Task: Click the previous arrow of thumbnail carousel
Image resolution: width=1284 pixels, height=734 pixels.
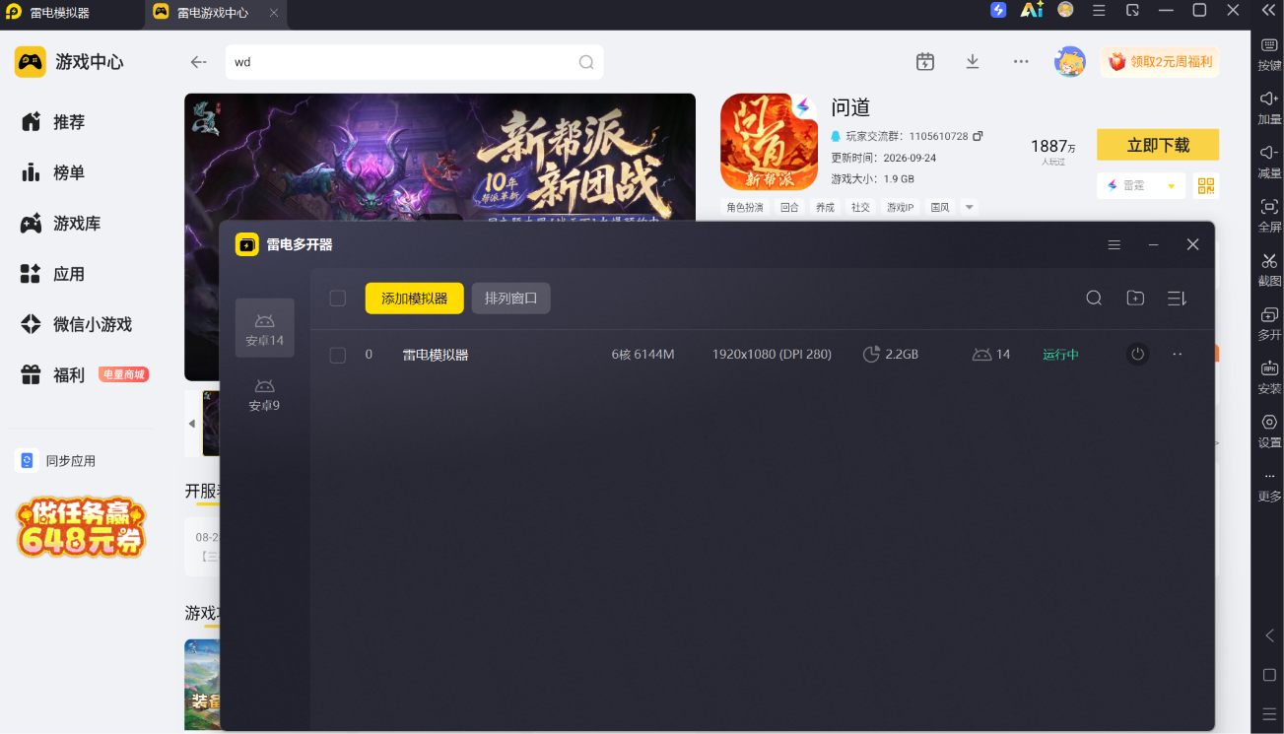Action: point(192,424)
